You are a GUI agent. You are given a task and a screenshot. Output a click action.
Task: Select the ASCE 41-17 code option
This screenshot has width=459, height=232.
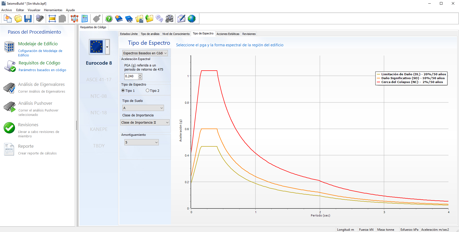click(x=99, y=80)
